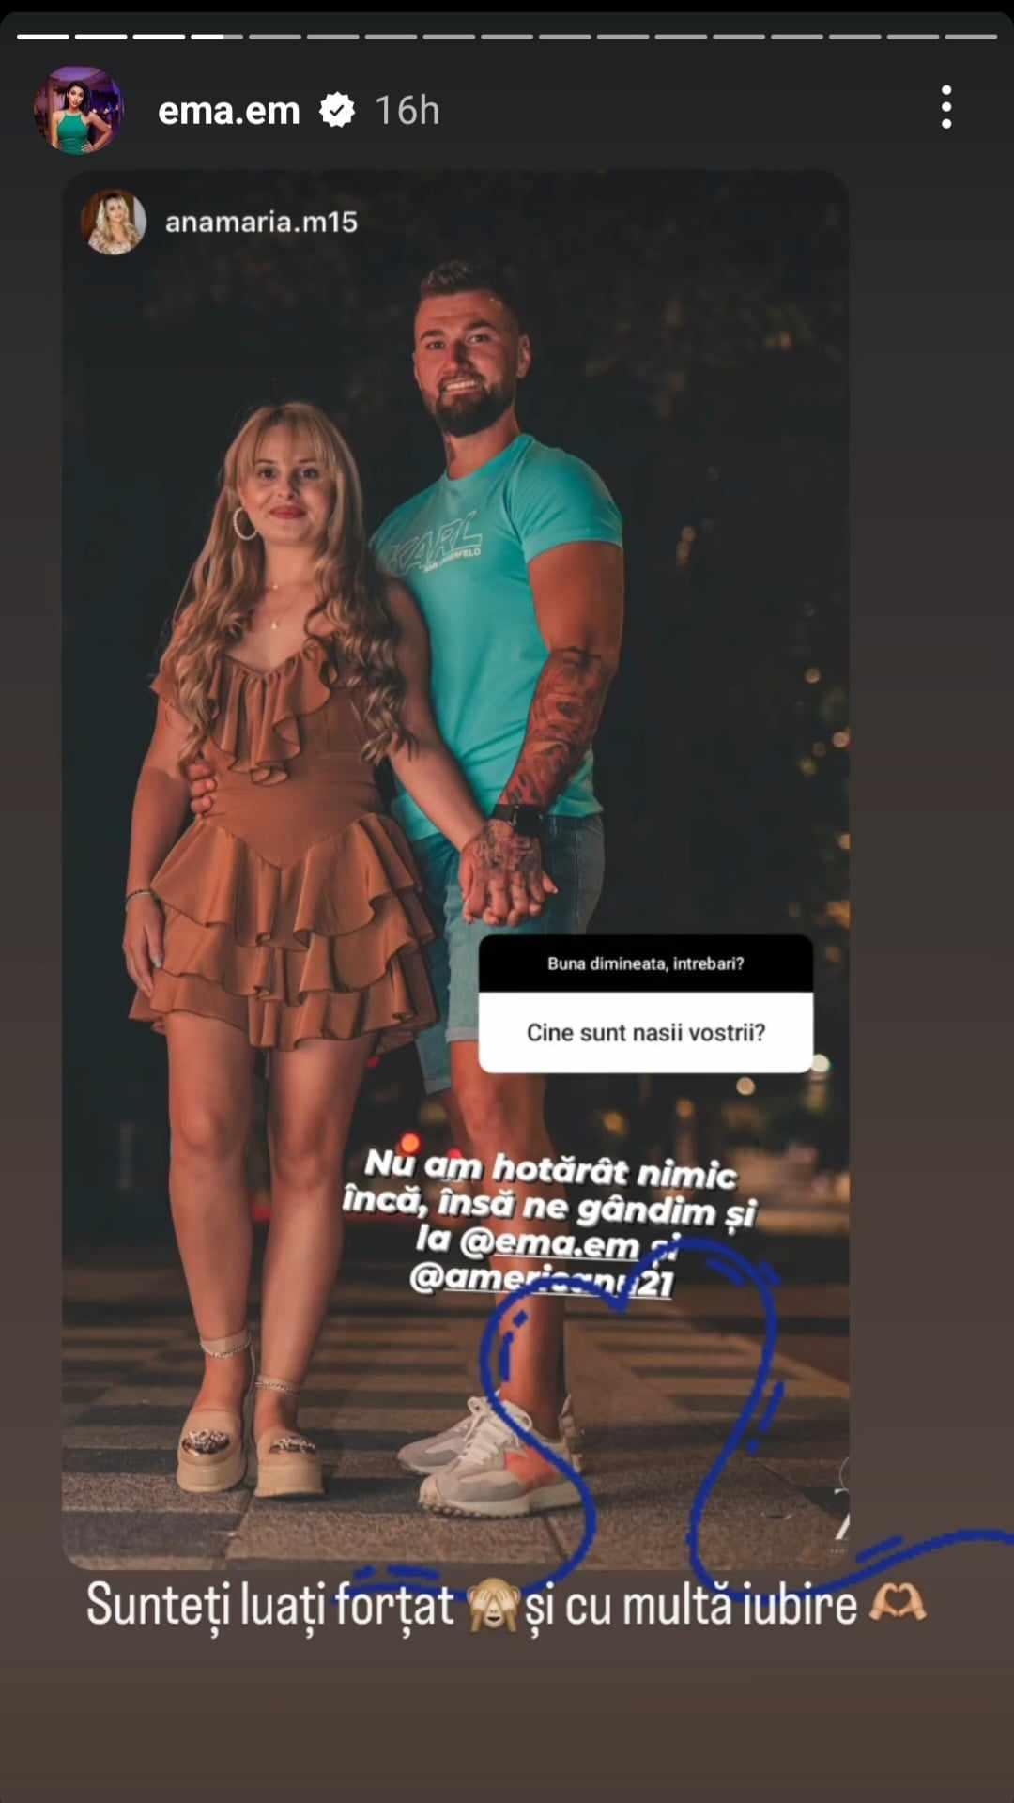Open the reshared couple photo

click(x=455, y=869)
